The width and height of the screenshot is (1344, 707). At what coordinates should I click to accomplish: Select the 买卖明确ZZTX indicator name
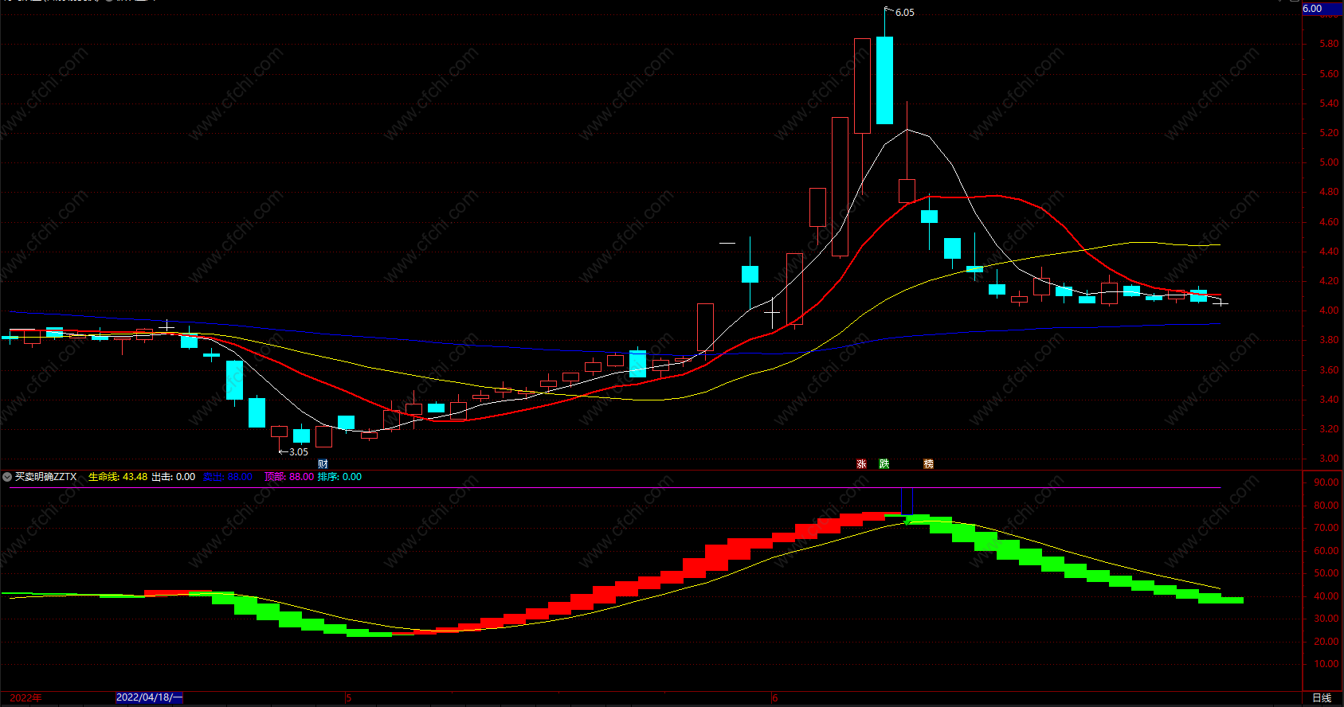tap(46, 477)
